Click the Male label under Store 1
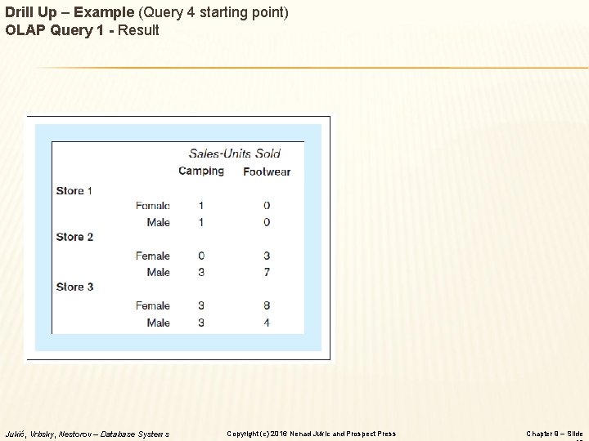Screen dimensions: 589x441 (158, 222)
